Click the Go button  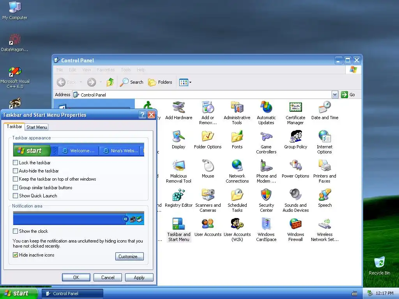348,95
